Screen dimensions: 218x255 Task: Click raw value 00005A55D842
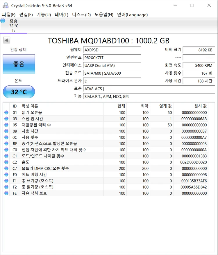(194, 187)
